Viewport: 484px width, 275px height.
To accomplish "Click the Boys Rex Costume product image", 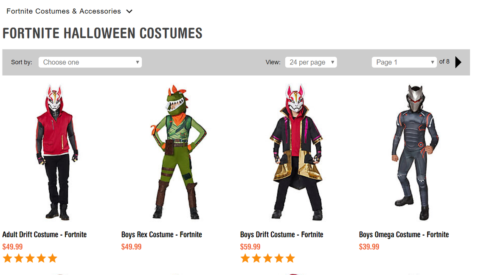I will click(x=174, y=153).
